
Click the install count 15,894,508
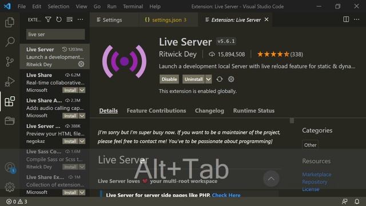(x=226, y=54)
